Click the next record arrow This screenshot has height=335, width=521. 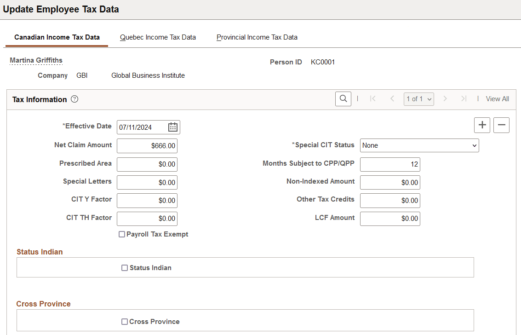click(x=445, y=98)
